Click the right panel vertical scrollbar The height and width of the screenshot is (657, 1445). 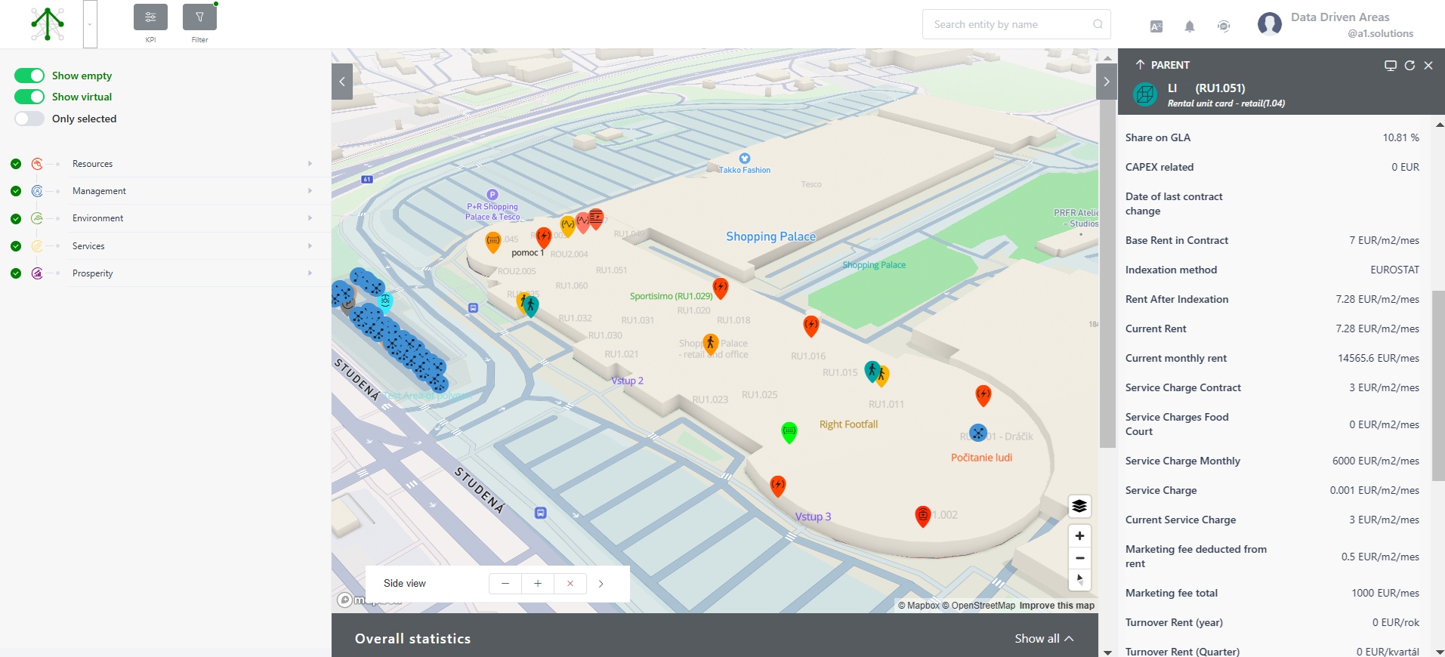(x=1438, y=386)
